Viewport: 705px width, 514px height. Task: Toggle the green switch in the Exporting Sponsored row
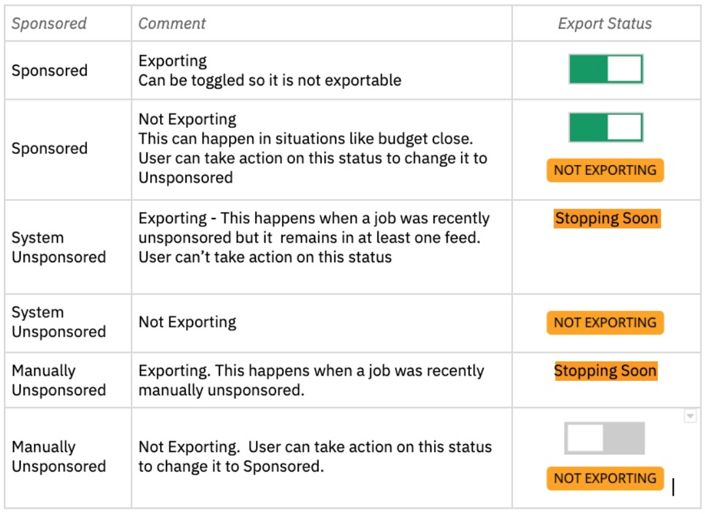pos(606,69)
